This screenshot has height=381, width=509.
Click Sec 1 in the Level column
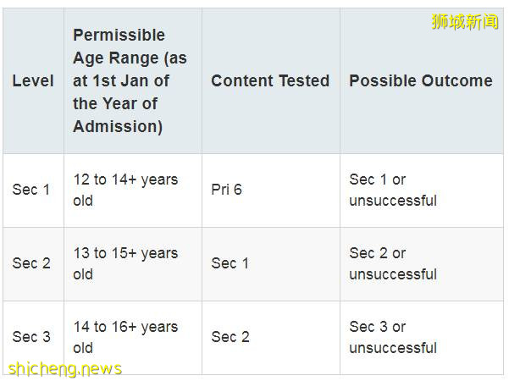click(x=31, y=190)
